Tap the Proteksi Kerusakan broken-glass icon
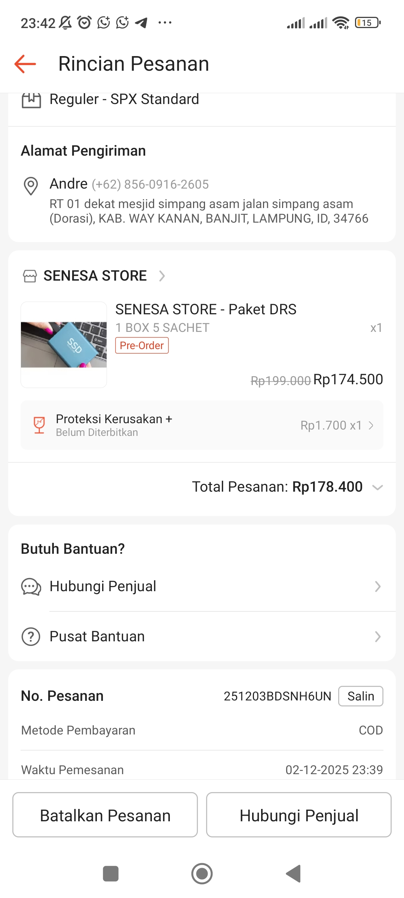The width and height of the screenshot is (404, 898). pyautogui.click(x=39, y=425)
